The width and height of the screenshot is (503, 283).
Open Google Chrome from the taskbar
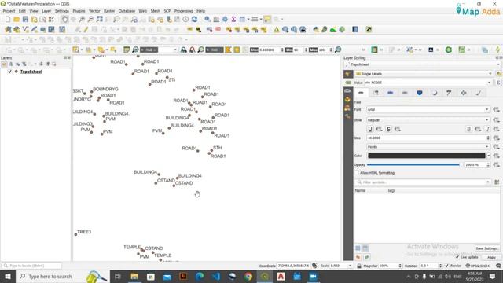pos(248,276)
